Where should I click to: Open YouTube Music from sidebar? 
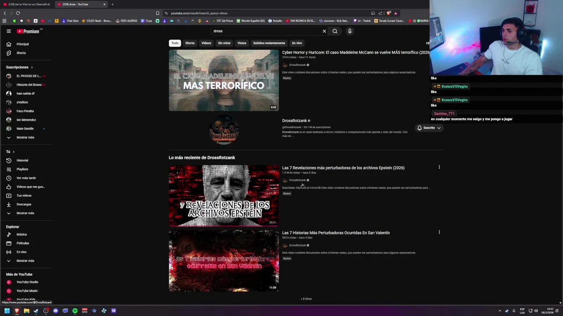coord(26,291)
